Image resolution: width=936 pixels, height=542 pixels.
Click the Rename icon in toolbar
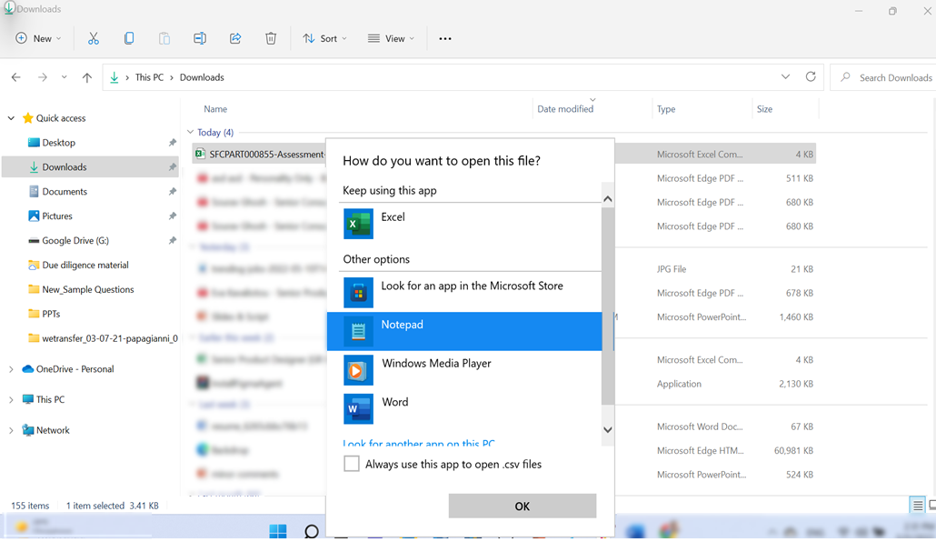[x=200, y=38]
